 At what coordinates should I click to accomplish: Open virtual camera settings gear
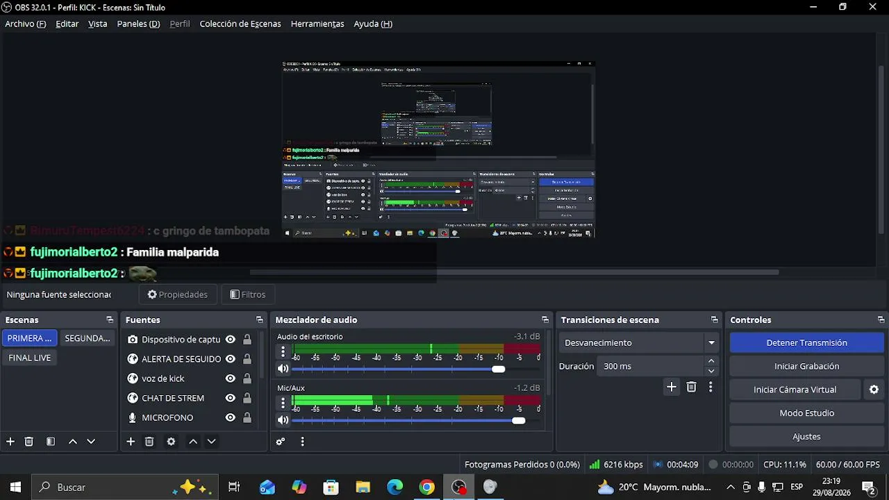tap(874, 390)
